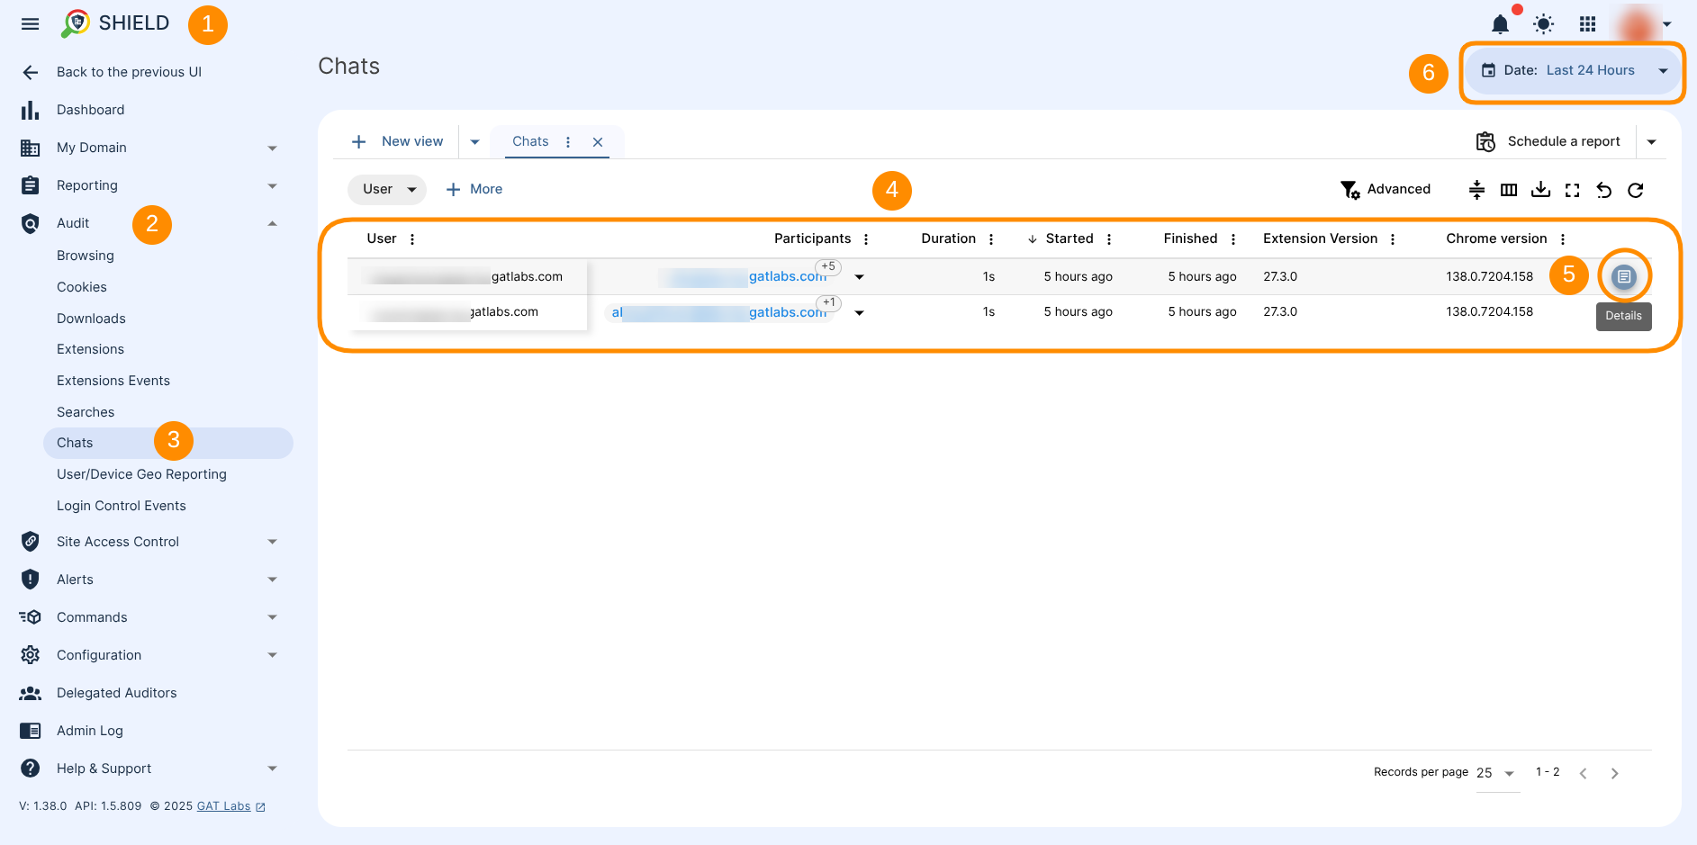Open Extensions under Audit

90,349
